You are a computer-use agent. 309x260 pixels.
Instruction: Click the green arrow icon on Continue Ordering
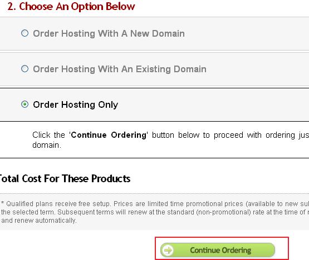(168, 250)
